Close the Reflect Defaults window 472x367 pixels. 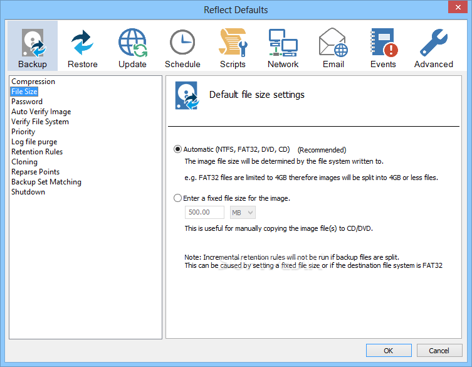pyautogui.click(x=458, y=8)
